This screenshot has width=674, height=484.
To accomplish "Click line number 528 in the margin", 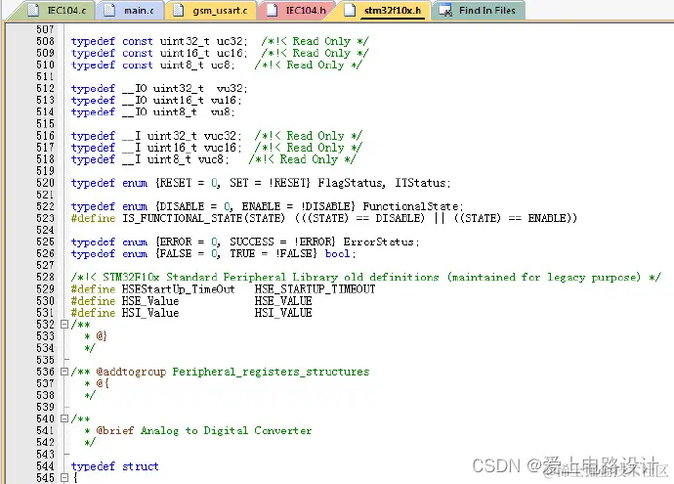I will click(45, 277).
